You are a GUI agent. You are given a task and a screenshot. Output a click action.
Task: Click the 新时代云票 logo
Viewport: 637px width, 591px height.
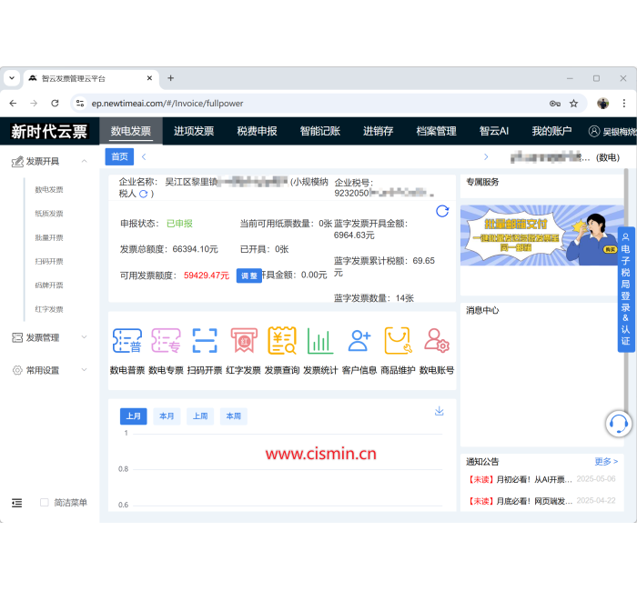click(x=49, y=132)
